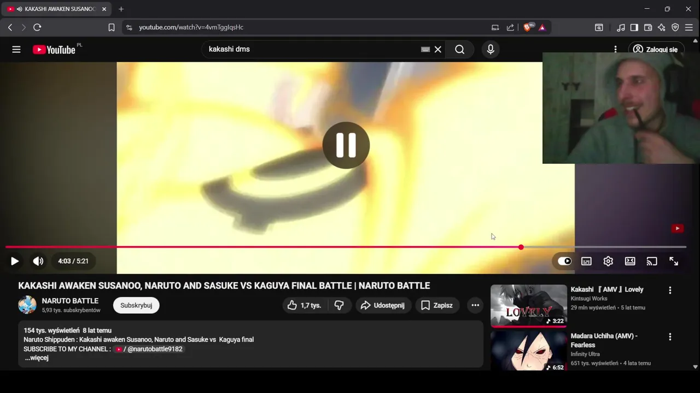Go back with the browser back arrow

(x=10, y=27)
